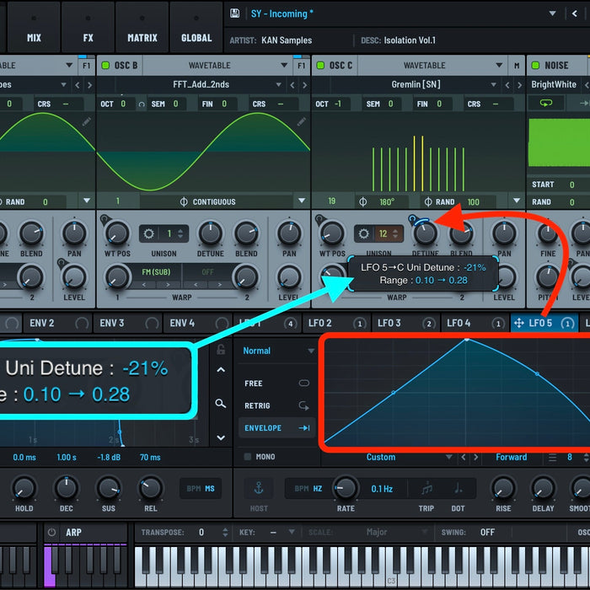Open the FX tab
This screenshot has height=590, width=590.
(88, 27)
